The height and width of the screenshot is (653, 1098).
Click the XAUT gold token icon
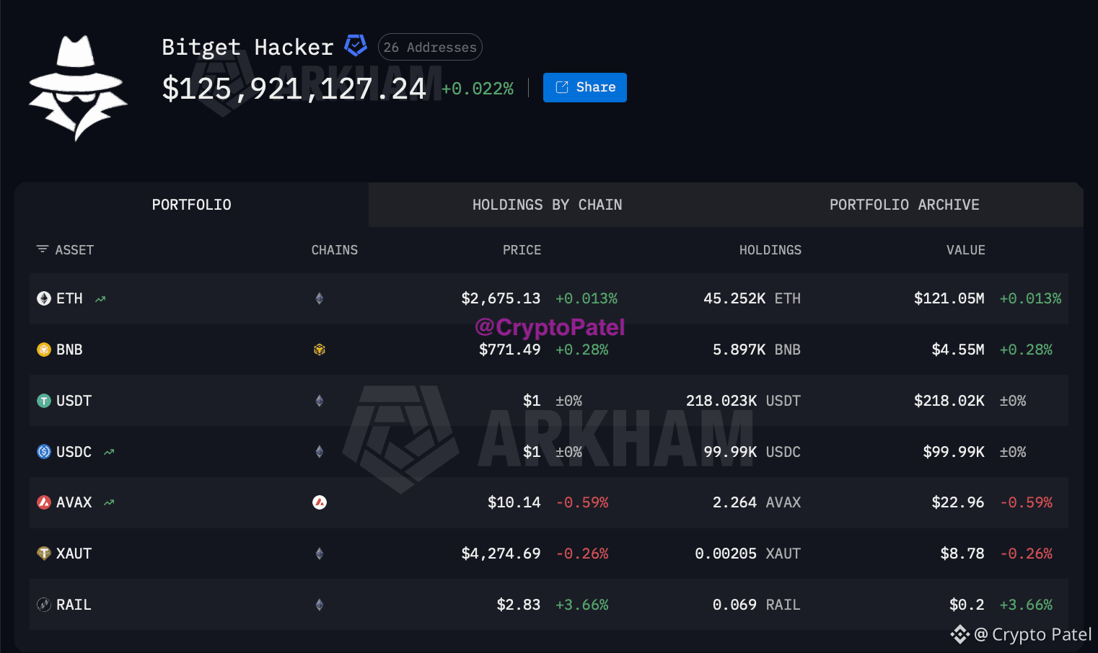click(44, 554)
